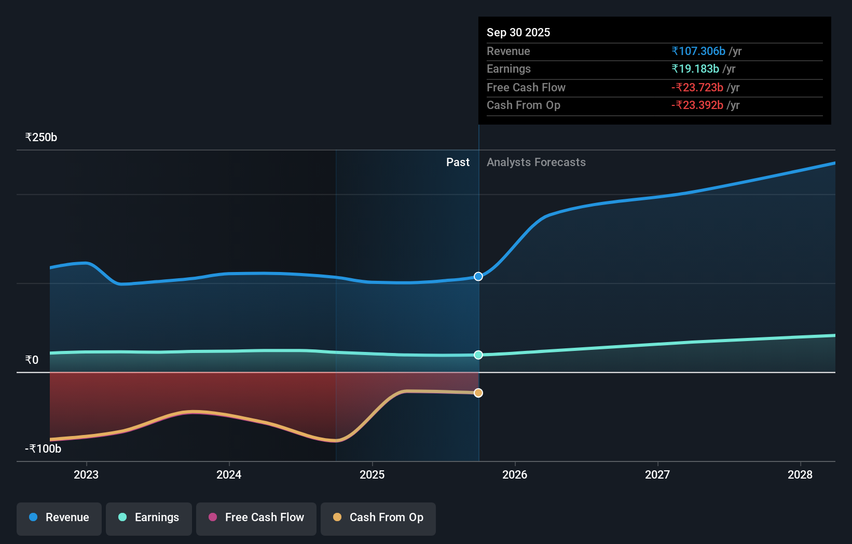This screenshot has width=852, height=544.
Task: Expand the Analysts Forecasts section
Action: [537, 162]
